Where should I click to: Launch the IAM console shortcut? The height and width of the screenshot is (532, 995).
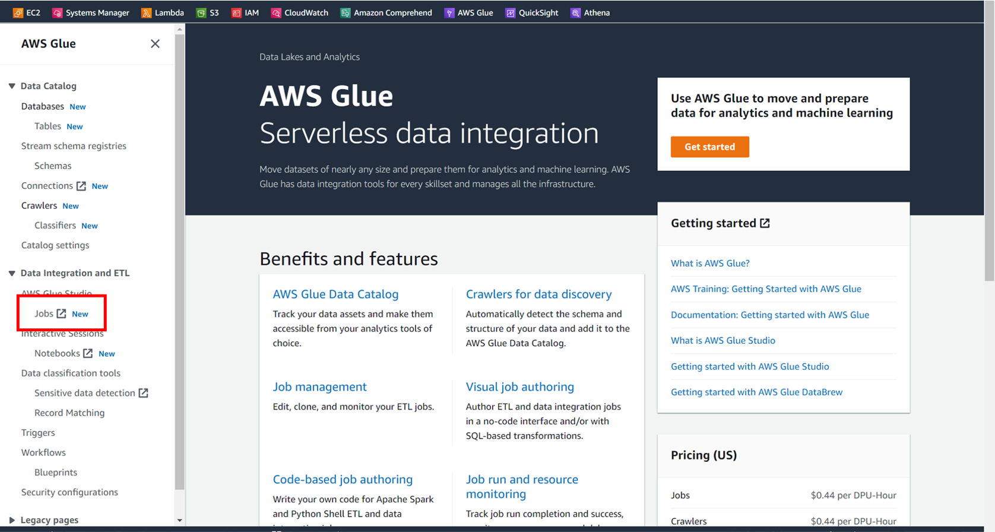[245, 12]
